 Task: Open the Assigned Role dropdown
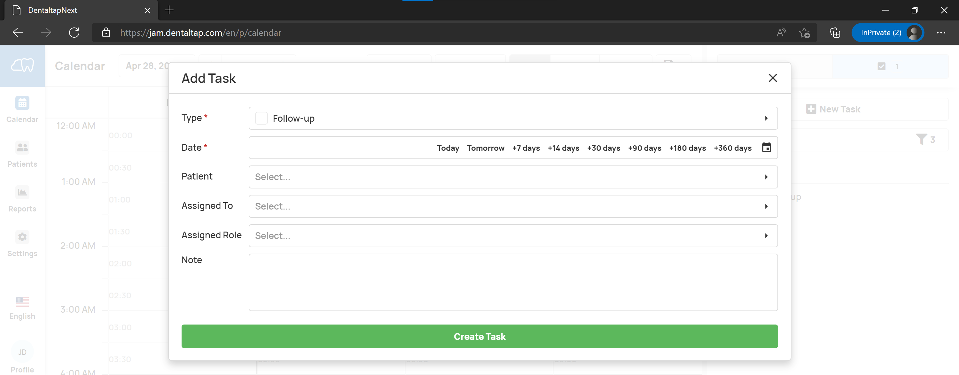513,235
